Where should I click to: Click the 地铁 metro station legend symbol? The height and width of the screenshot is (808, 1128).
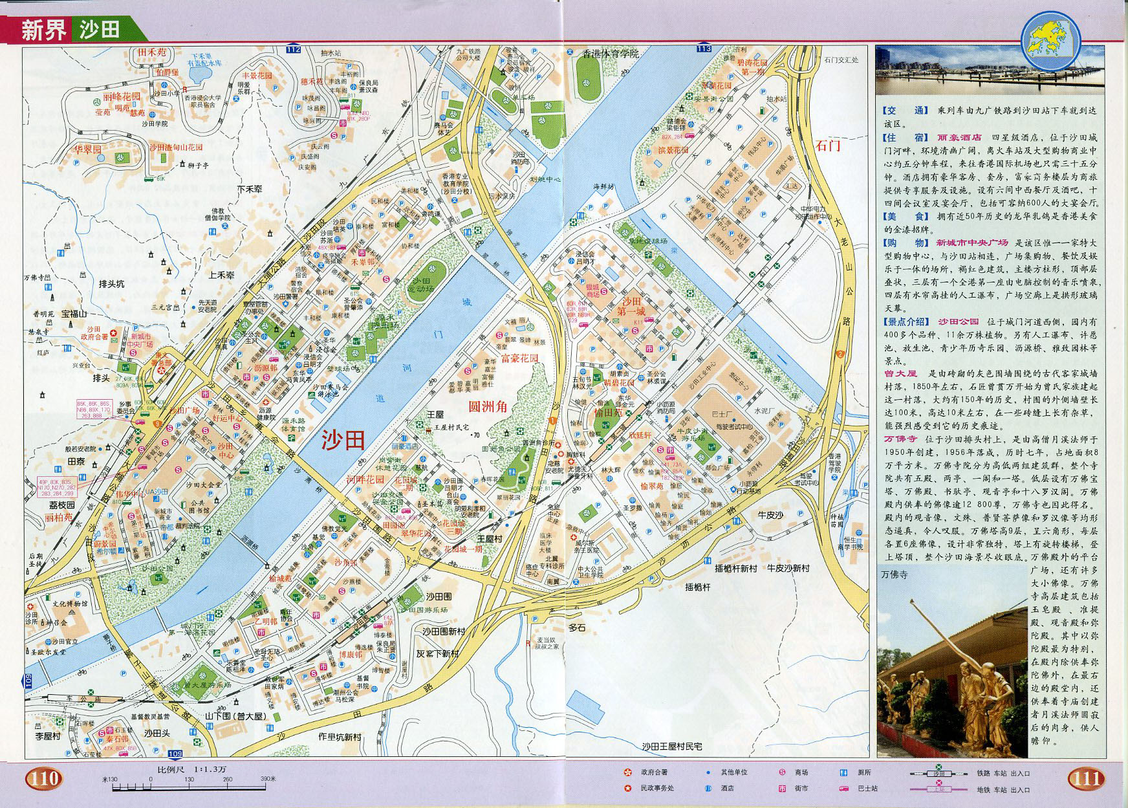(938, 788)
